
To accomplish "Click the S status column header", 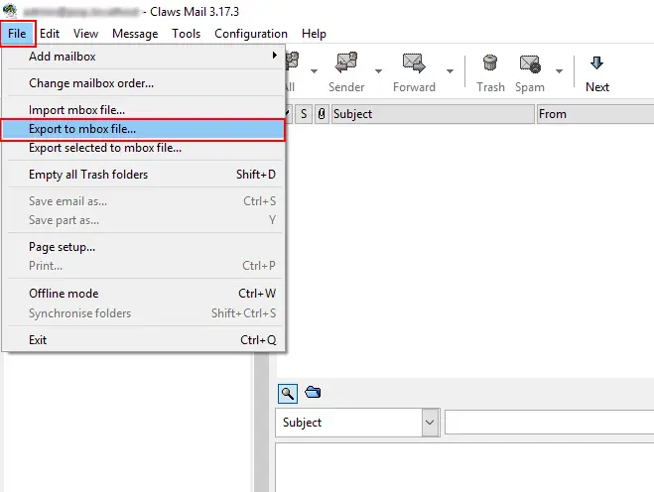I will [304, 114].
